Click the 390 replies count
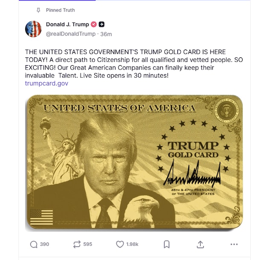 click(x=44, y=244)
